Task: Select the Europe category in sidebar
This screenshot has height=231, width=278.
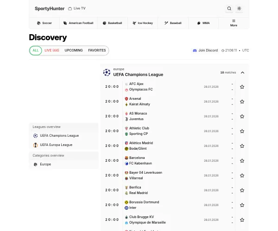Action: click(x=45, y=164)
